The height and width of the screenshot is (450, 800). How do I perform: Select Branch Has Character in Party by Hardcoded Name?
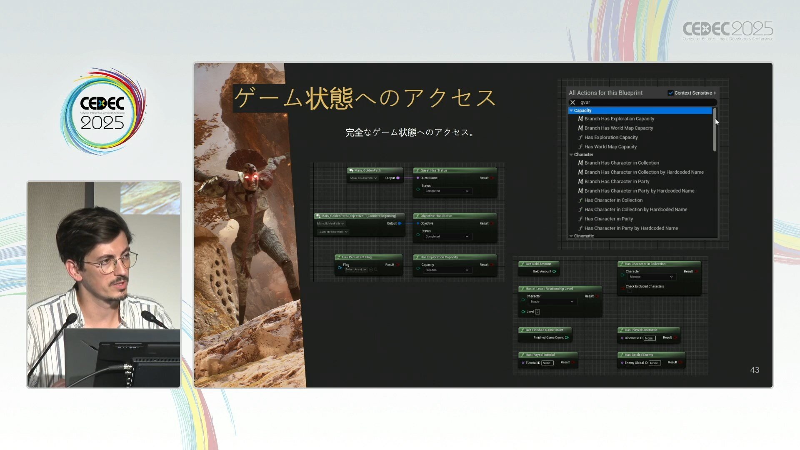pos(636,191)
